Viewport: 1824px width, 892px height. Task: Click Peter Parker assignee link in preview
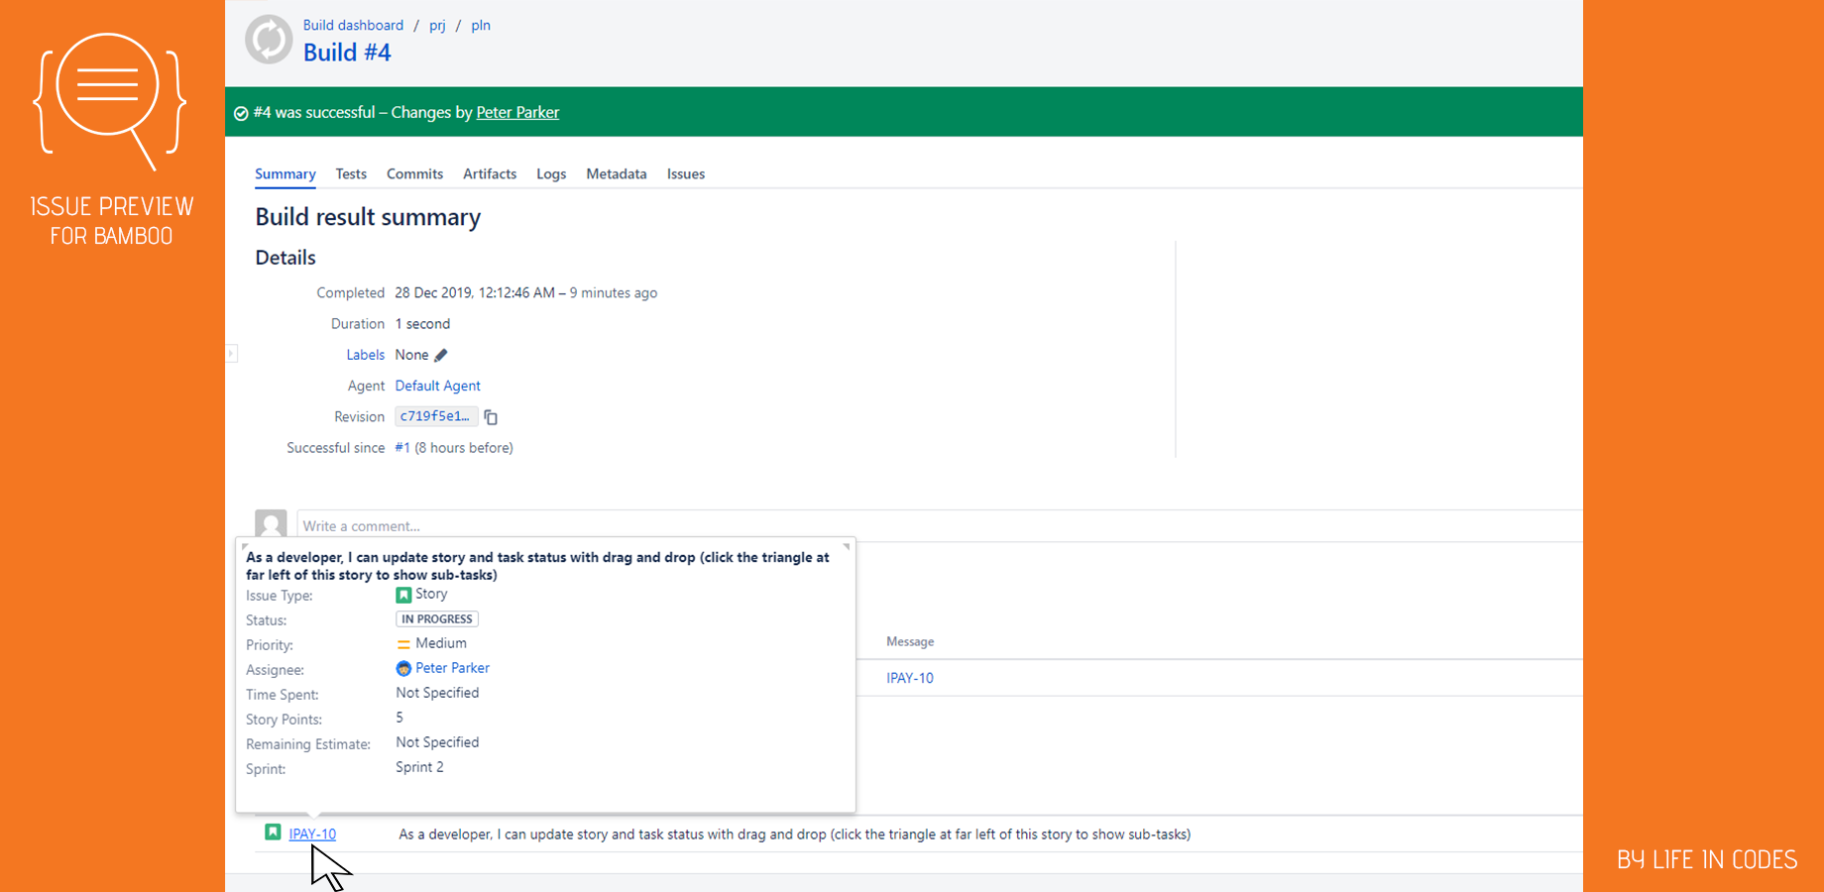pos(452,669)
